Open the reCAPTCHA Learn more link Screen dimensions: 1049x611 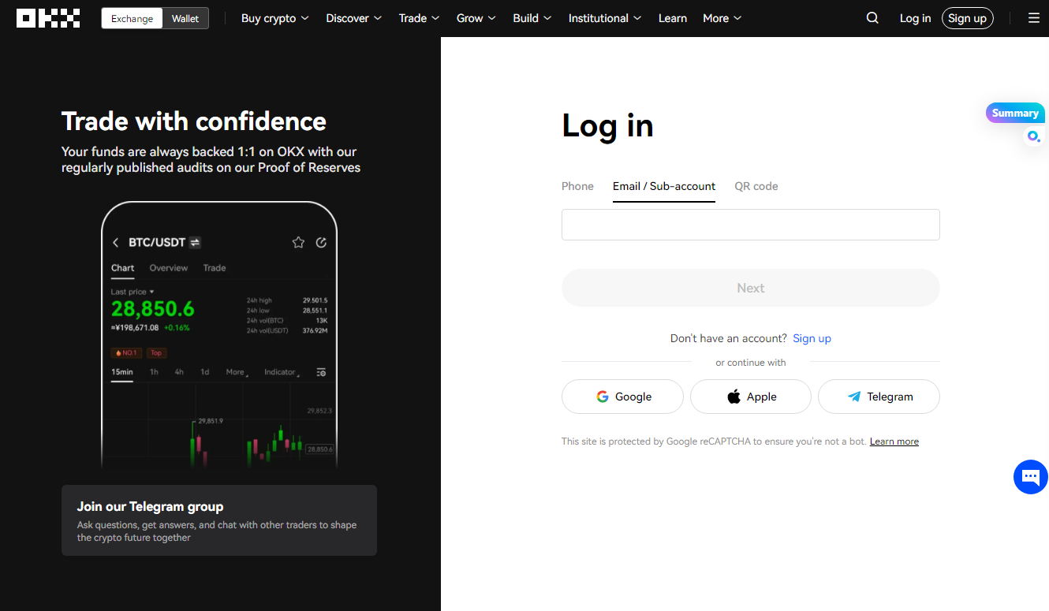(x=894, y=441)
